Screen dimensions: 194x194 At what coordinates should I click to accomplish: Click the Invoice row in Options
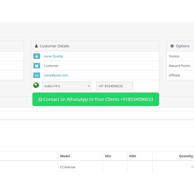click(180, 56)
